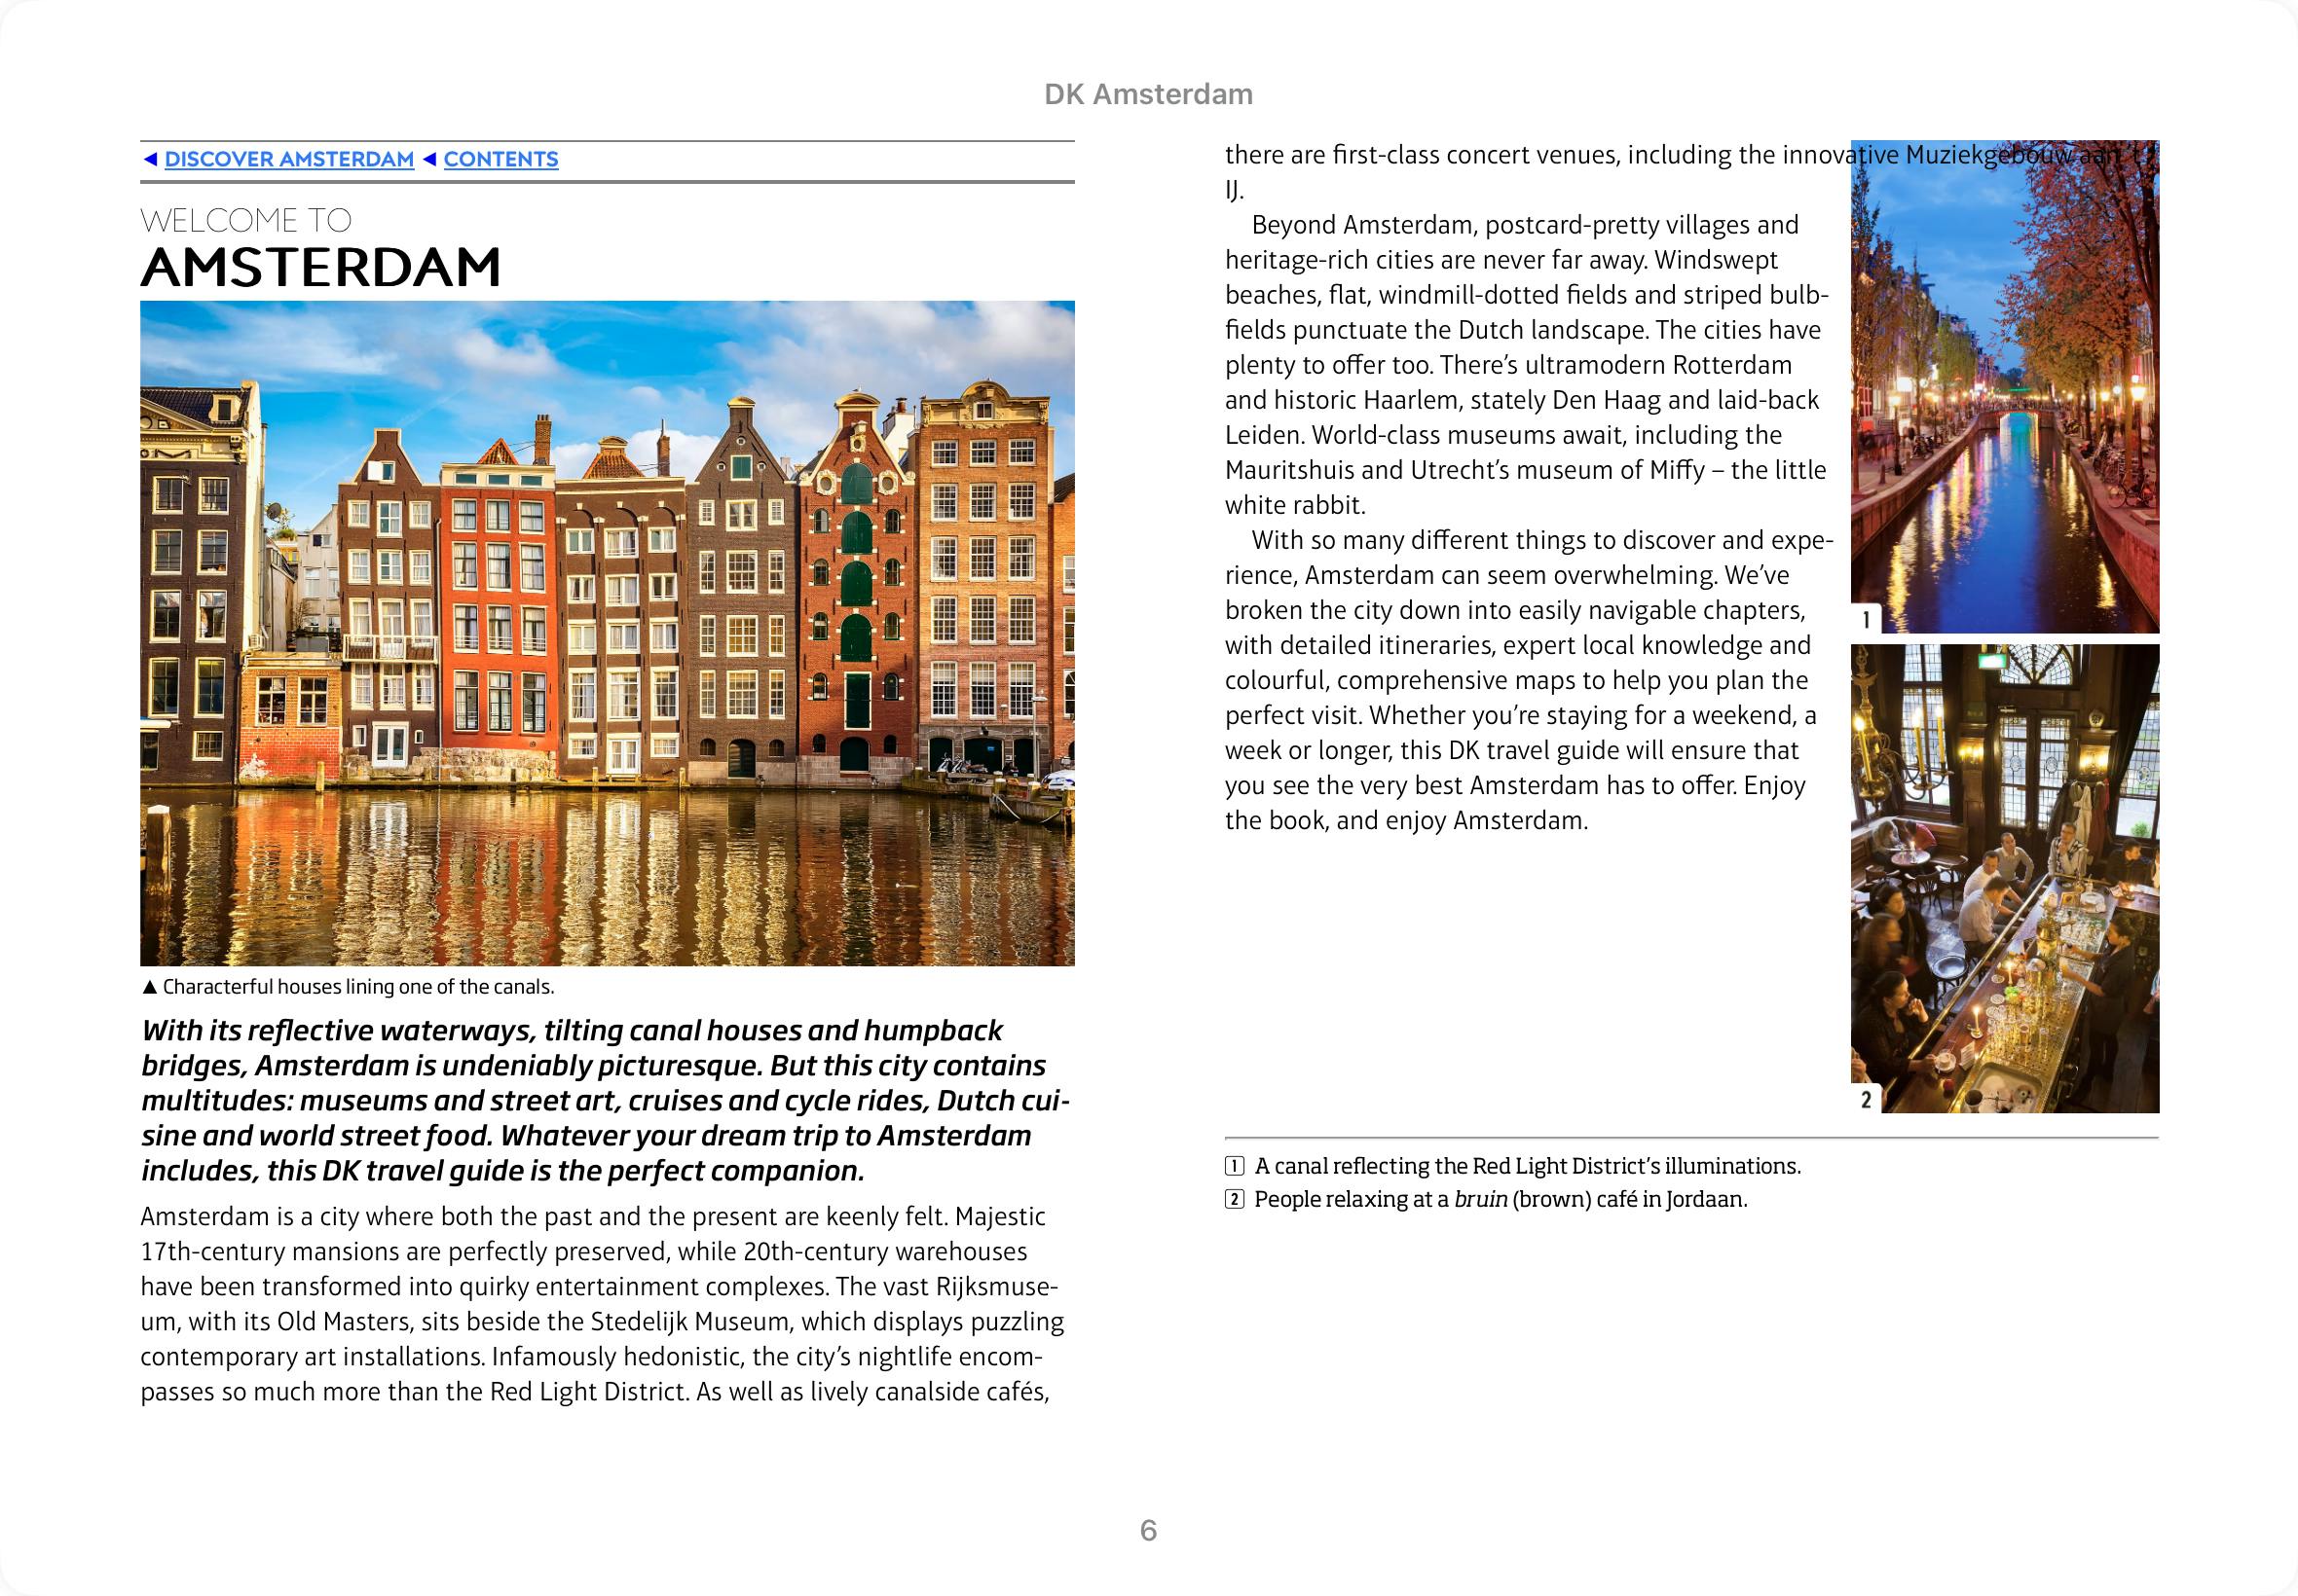Image resolution: width=2298 pixels, height=1596 pixels.
Task: Click the WELCOME TO heading text
Action: pos(246,220)
